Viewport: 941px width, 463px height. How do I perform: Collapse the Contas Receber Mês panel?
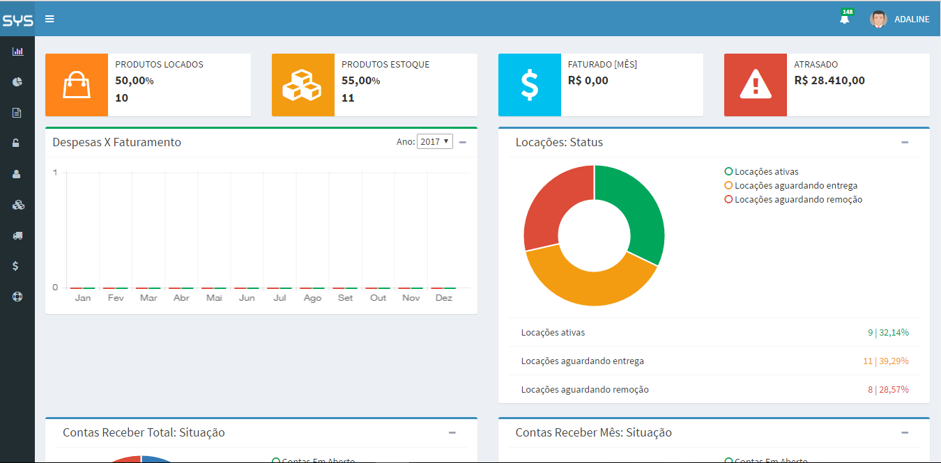pyautogui.click(x=905, y=432)
